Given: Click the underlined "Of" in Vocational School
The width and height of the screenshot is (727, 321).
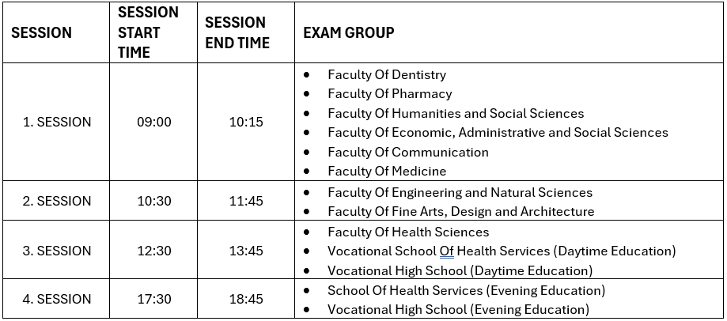Looking at the screenshot, I should pyautogui.click(x=447, y=251).
